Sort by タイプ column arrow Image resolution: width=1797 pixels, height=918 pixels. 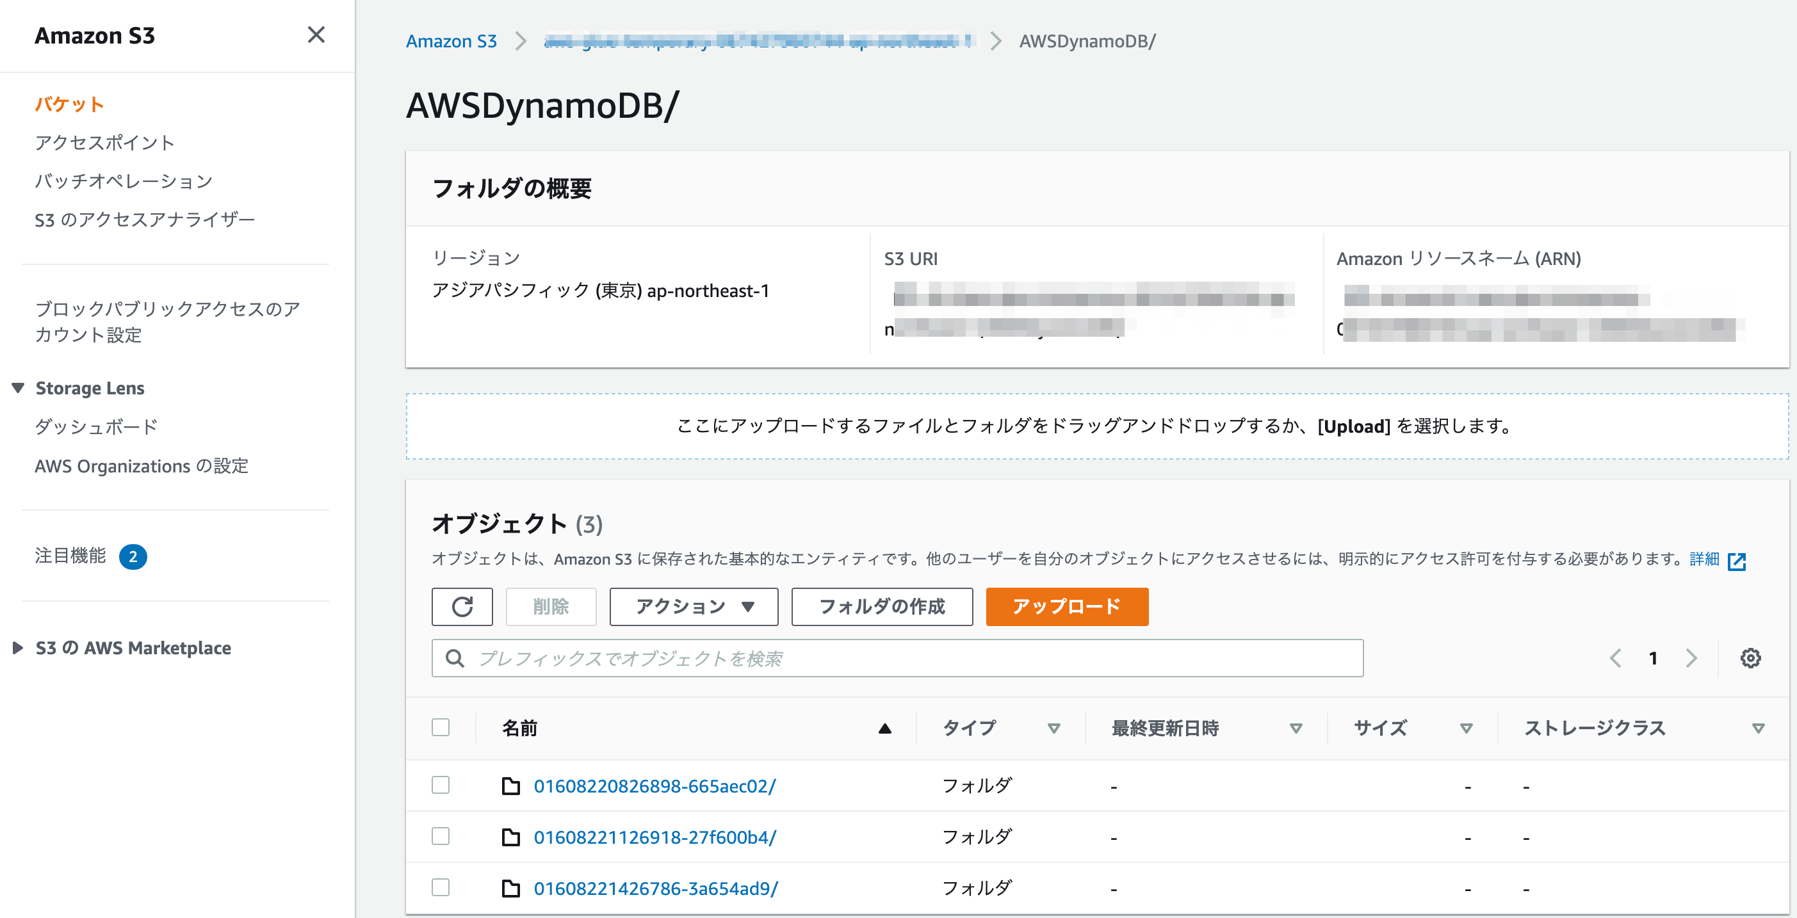point(1053,729)
